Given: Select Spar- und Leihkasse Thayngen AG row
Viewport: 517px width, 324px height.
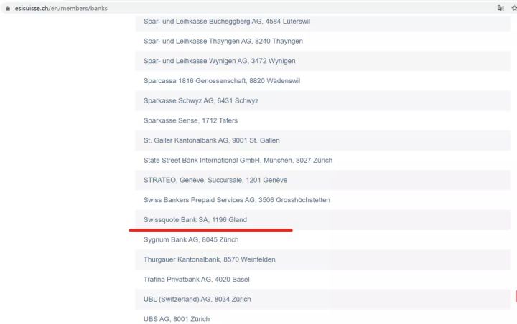Looking at the screenshot, I should (x=323, y=41).
